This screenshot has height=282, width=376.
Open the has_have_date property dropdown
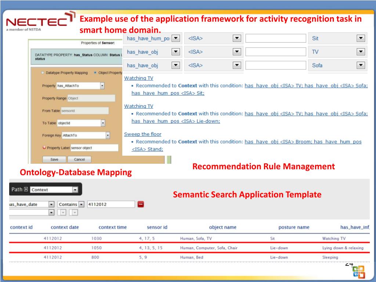pos(51,204)
